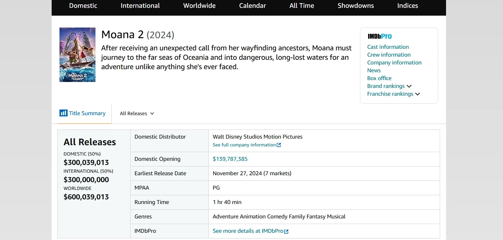Visit the Box office link
This screenshot has width=503, height=240.
pyautogui.click(x=379, y=78)
